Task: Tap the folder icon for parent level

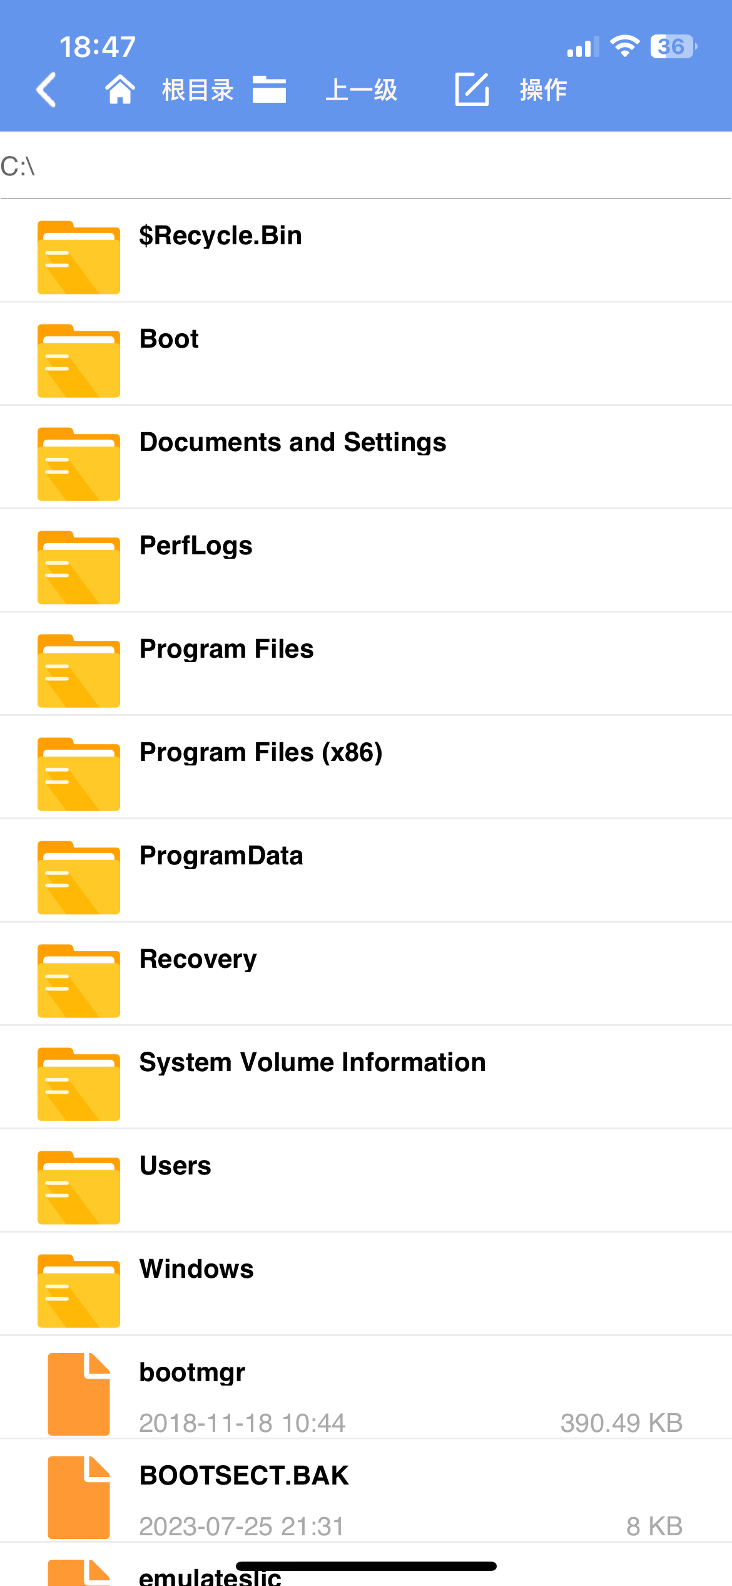Action: point(269,90)
